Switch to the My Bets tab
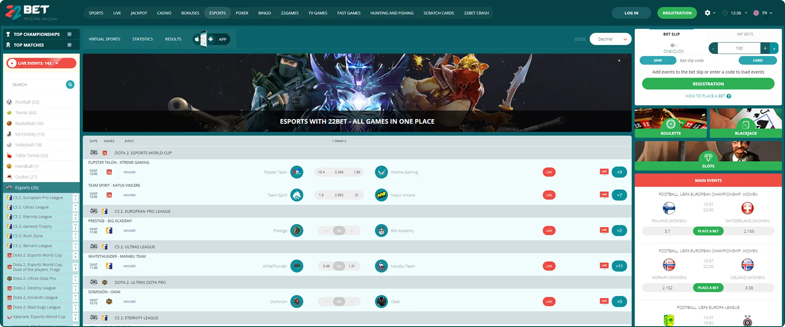The image size is (785, 327). tap(745, 34)
